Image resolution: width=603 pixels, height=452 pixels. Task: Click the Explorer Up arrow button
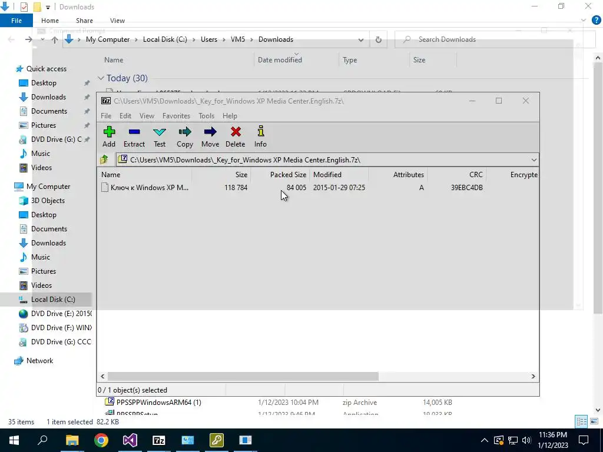pos(55,39)
